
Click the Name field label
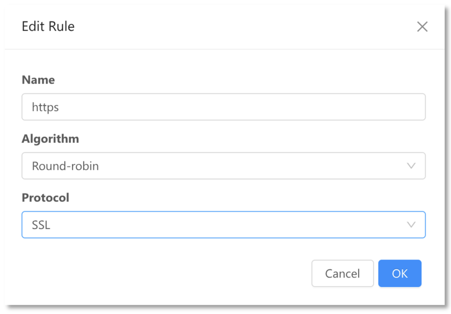[x=38, y=80]
